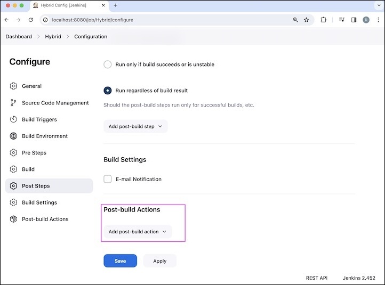Expand the Add post-build step dropdown
This screenshot has width=385, height=285.
[x=135, y=126]
